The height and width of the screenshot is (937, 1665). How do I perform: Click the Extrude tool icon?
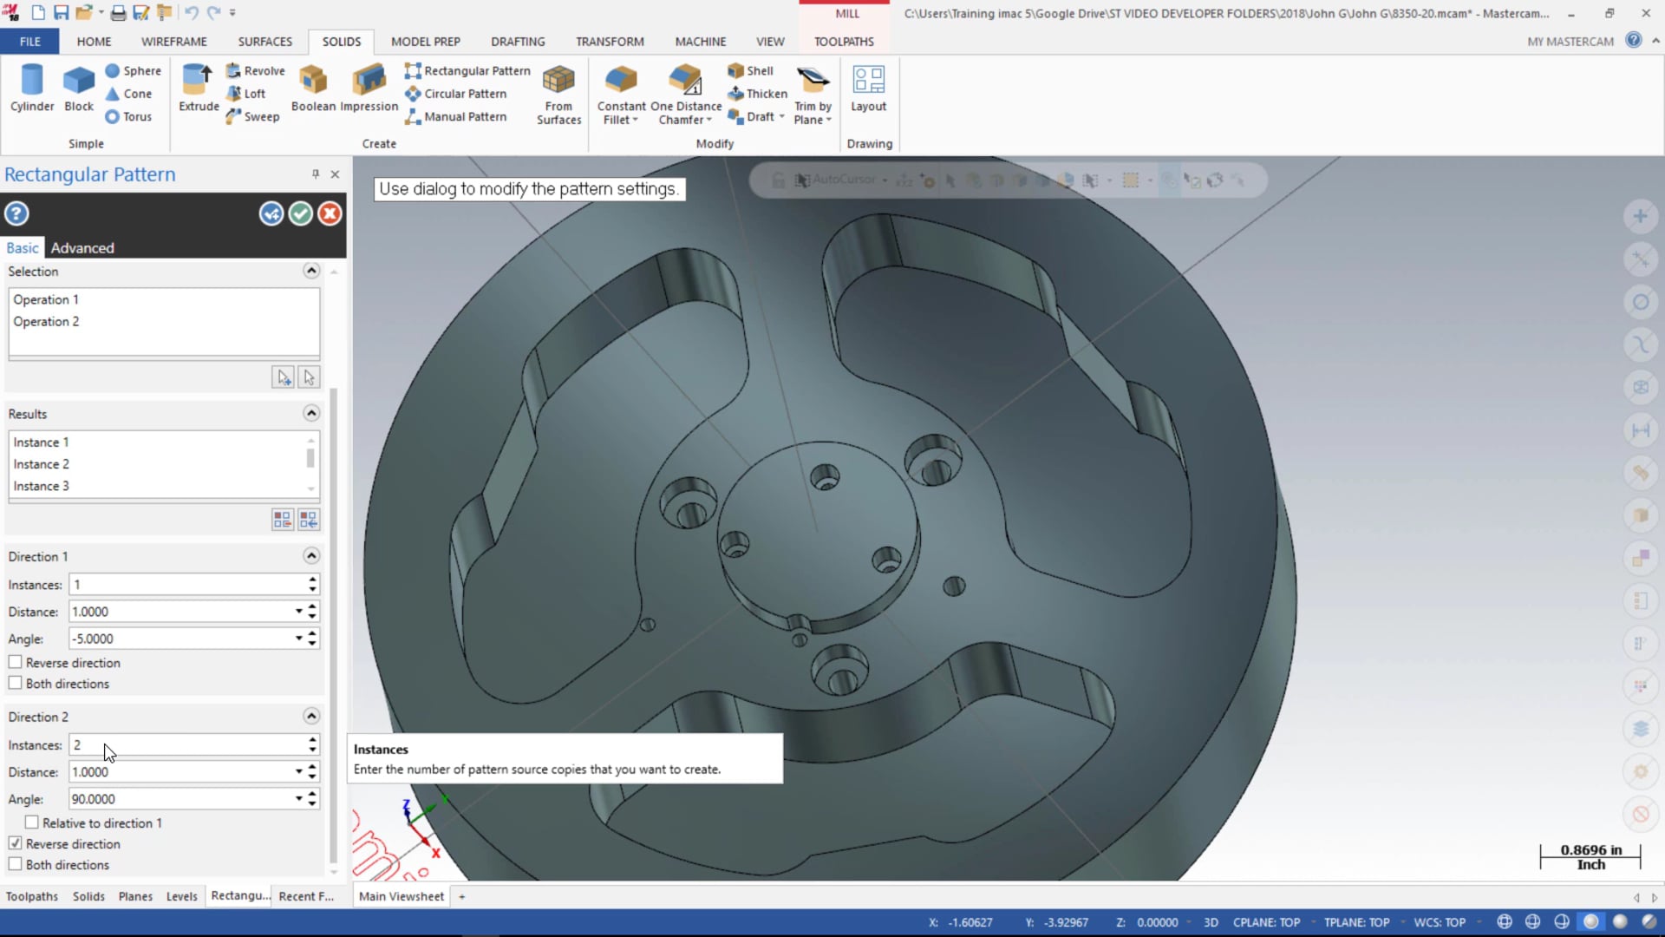click(x=198, y=91)
